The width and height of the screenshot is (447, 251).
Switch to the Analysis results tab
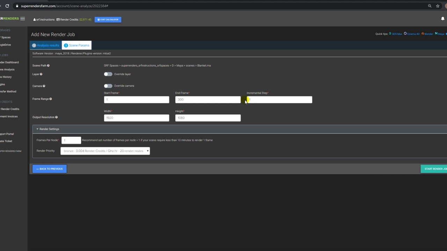[x=46, y=45]
